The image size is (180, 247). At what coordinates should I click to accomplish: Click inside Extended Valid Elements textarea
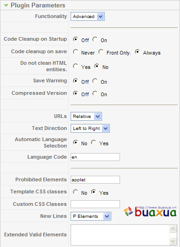coord(120,235)
